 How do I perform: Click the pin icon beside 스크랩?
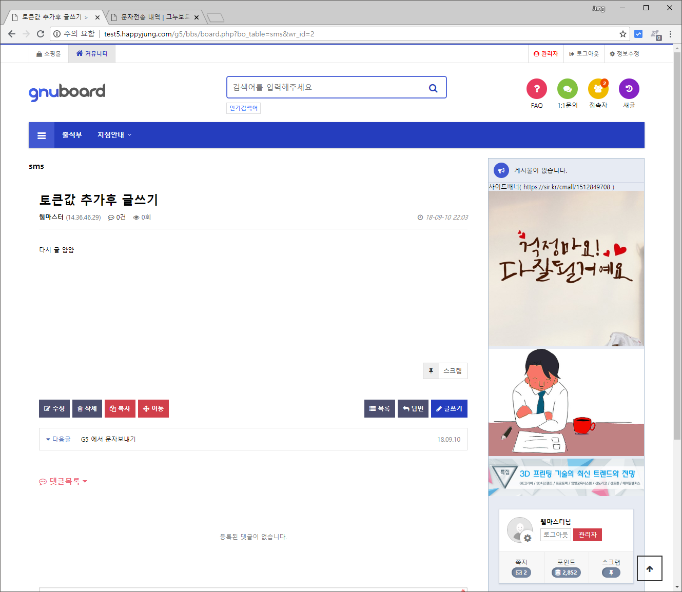click(431, 370)
